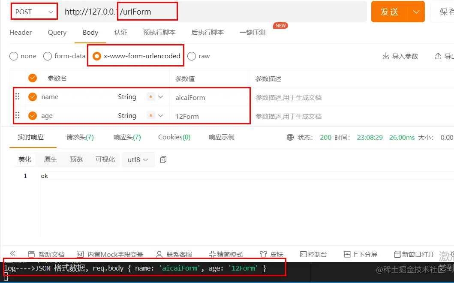Image resolution: width=454 pixels, height=283 pixels.
Task: Click the 12Form value field
Action: click(210, 116)
